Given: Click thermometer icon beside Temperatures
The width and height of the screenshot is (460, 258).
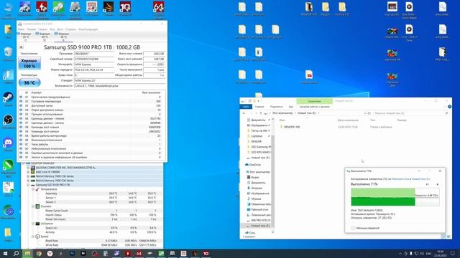Looking at the screenshot, I should pyautogui.click(x=37, y=189).
